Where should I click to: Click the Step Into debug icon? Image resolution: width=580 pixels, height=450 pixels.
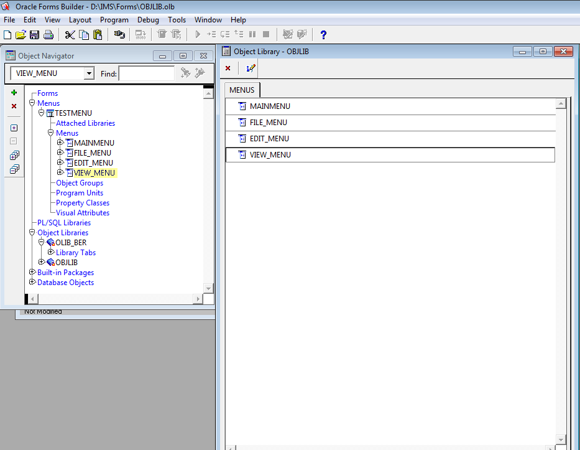[x=211, y=34]
